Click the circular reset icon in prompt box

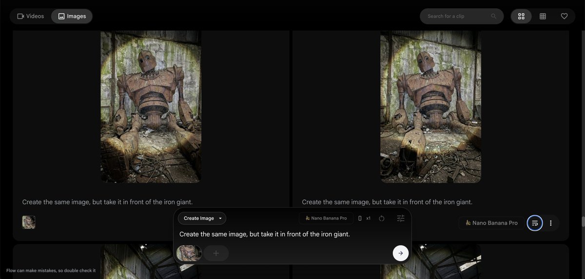382,218
